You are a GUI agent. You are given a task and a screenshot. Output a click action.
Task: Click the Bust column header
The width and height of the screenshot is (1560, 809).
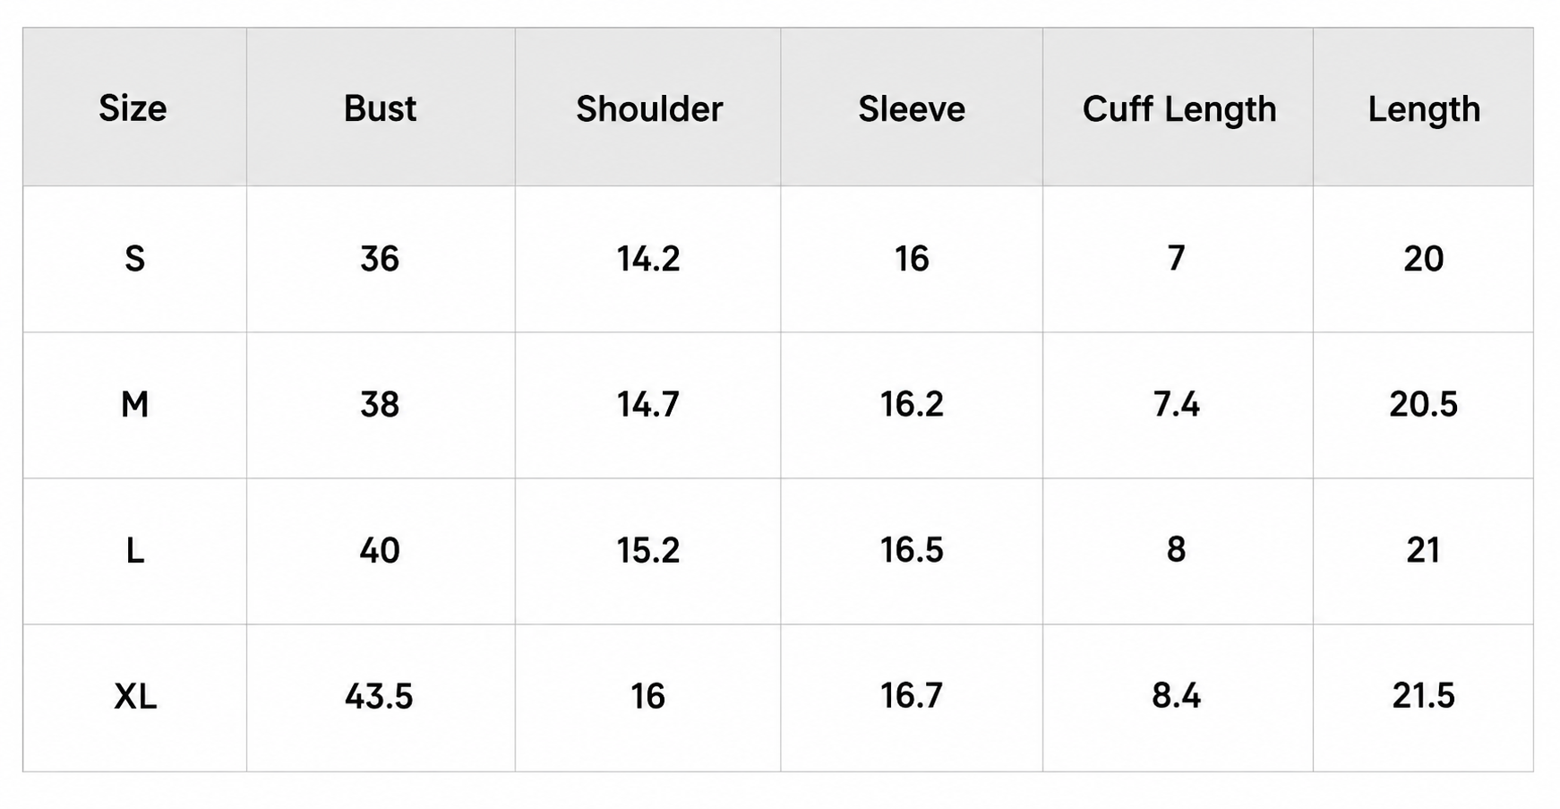(x=380, y=108)
